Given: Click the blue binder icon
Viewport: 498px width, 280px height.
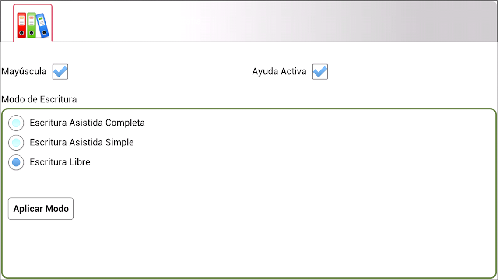Looking at the screenshot, I should (x=42, y=25).
